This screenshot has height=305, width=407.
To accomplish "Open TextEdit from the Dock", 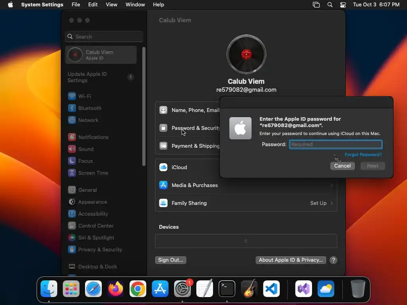I will tap(205, 289).
